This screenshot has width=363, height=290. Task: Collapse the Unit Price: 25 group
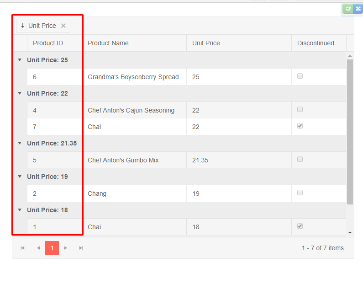click(x=20, y=60)
